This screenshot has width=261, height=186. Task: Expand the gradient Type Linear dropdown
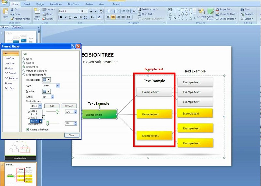coord(51,85)
